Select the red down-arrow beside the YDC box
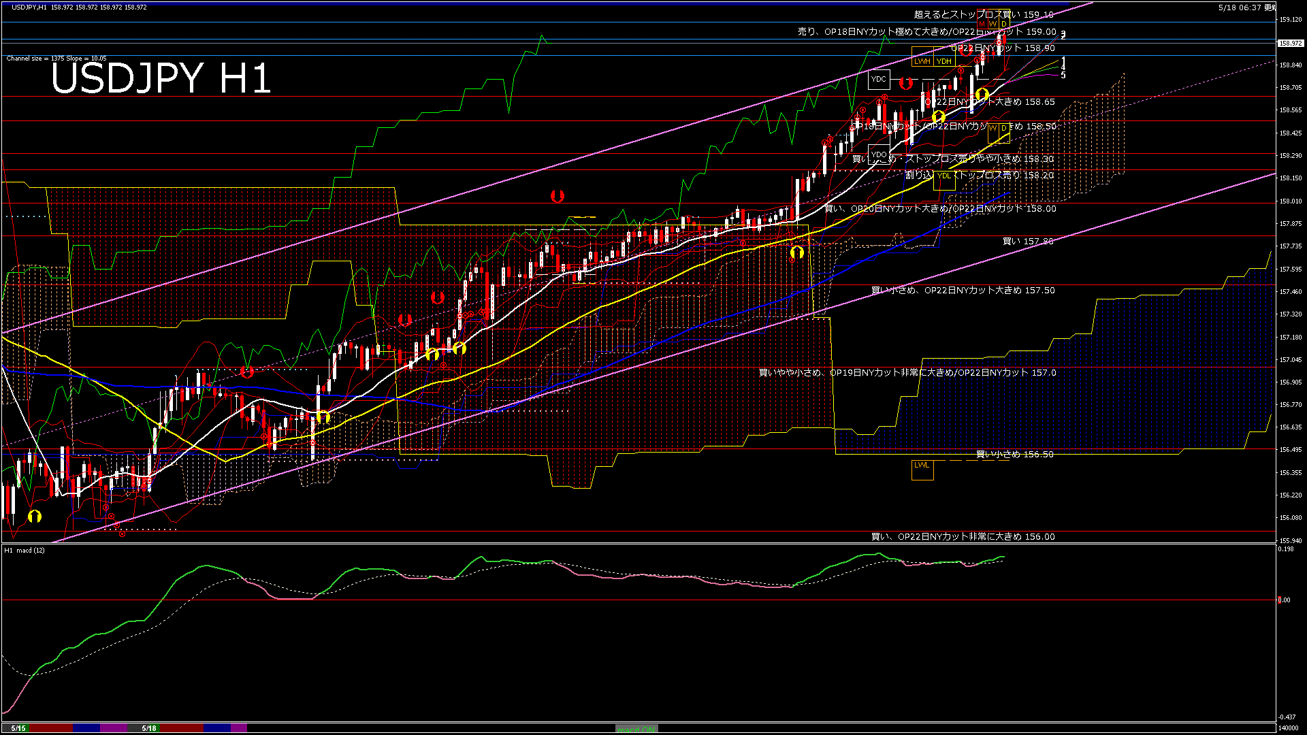This screenshot has width=1307, height=735. click(x=905, y=84)
